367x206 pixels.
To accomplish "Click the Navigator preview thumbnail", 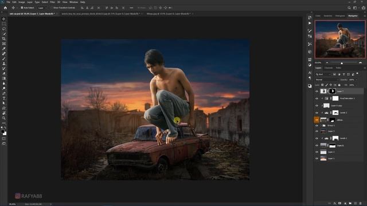I will click(340, 39).
